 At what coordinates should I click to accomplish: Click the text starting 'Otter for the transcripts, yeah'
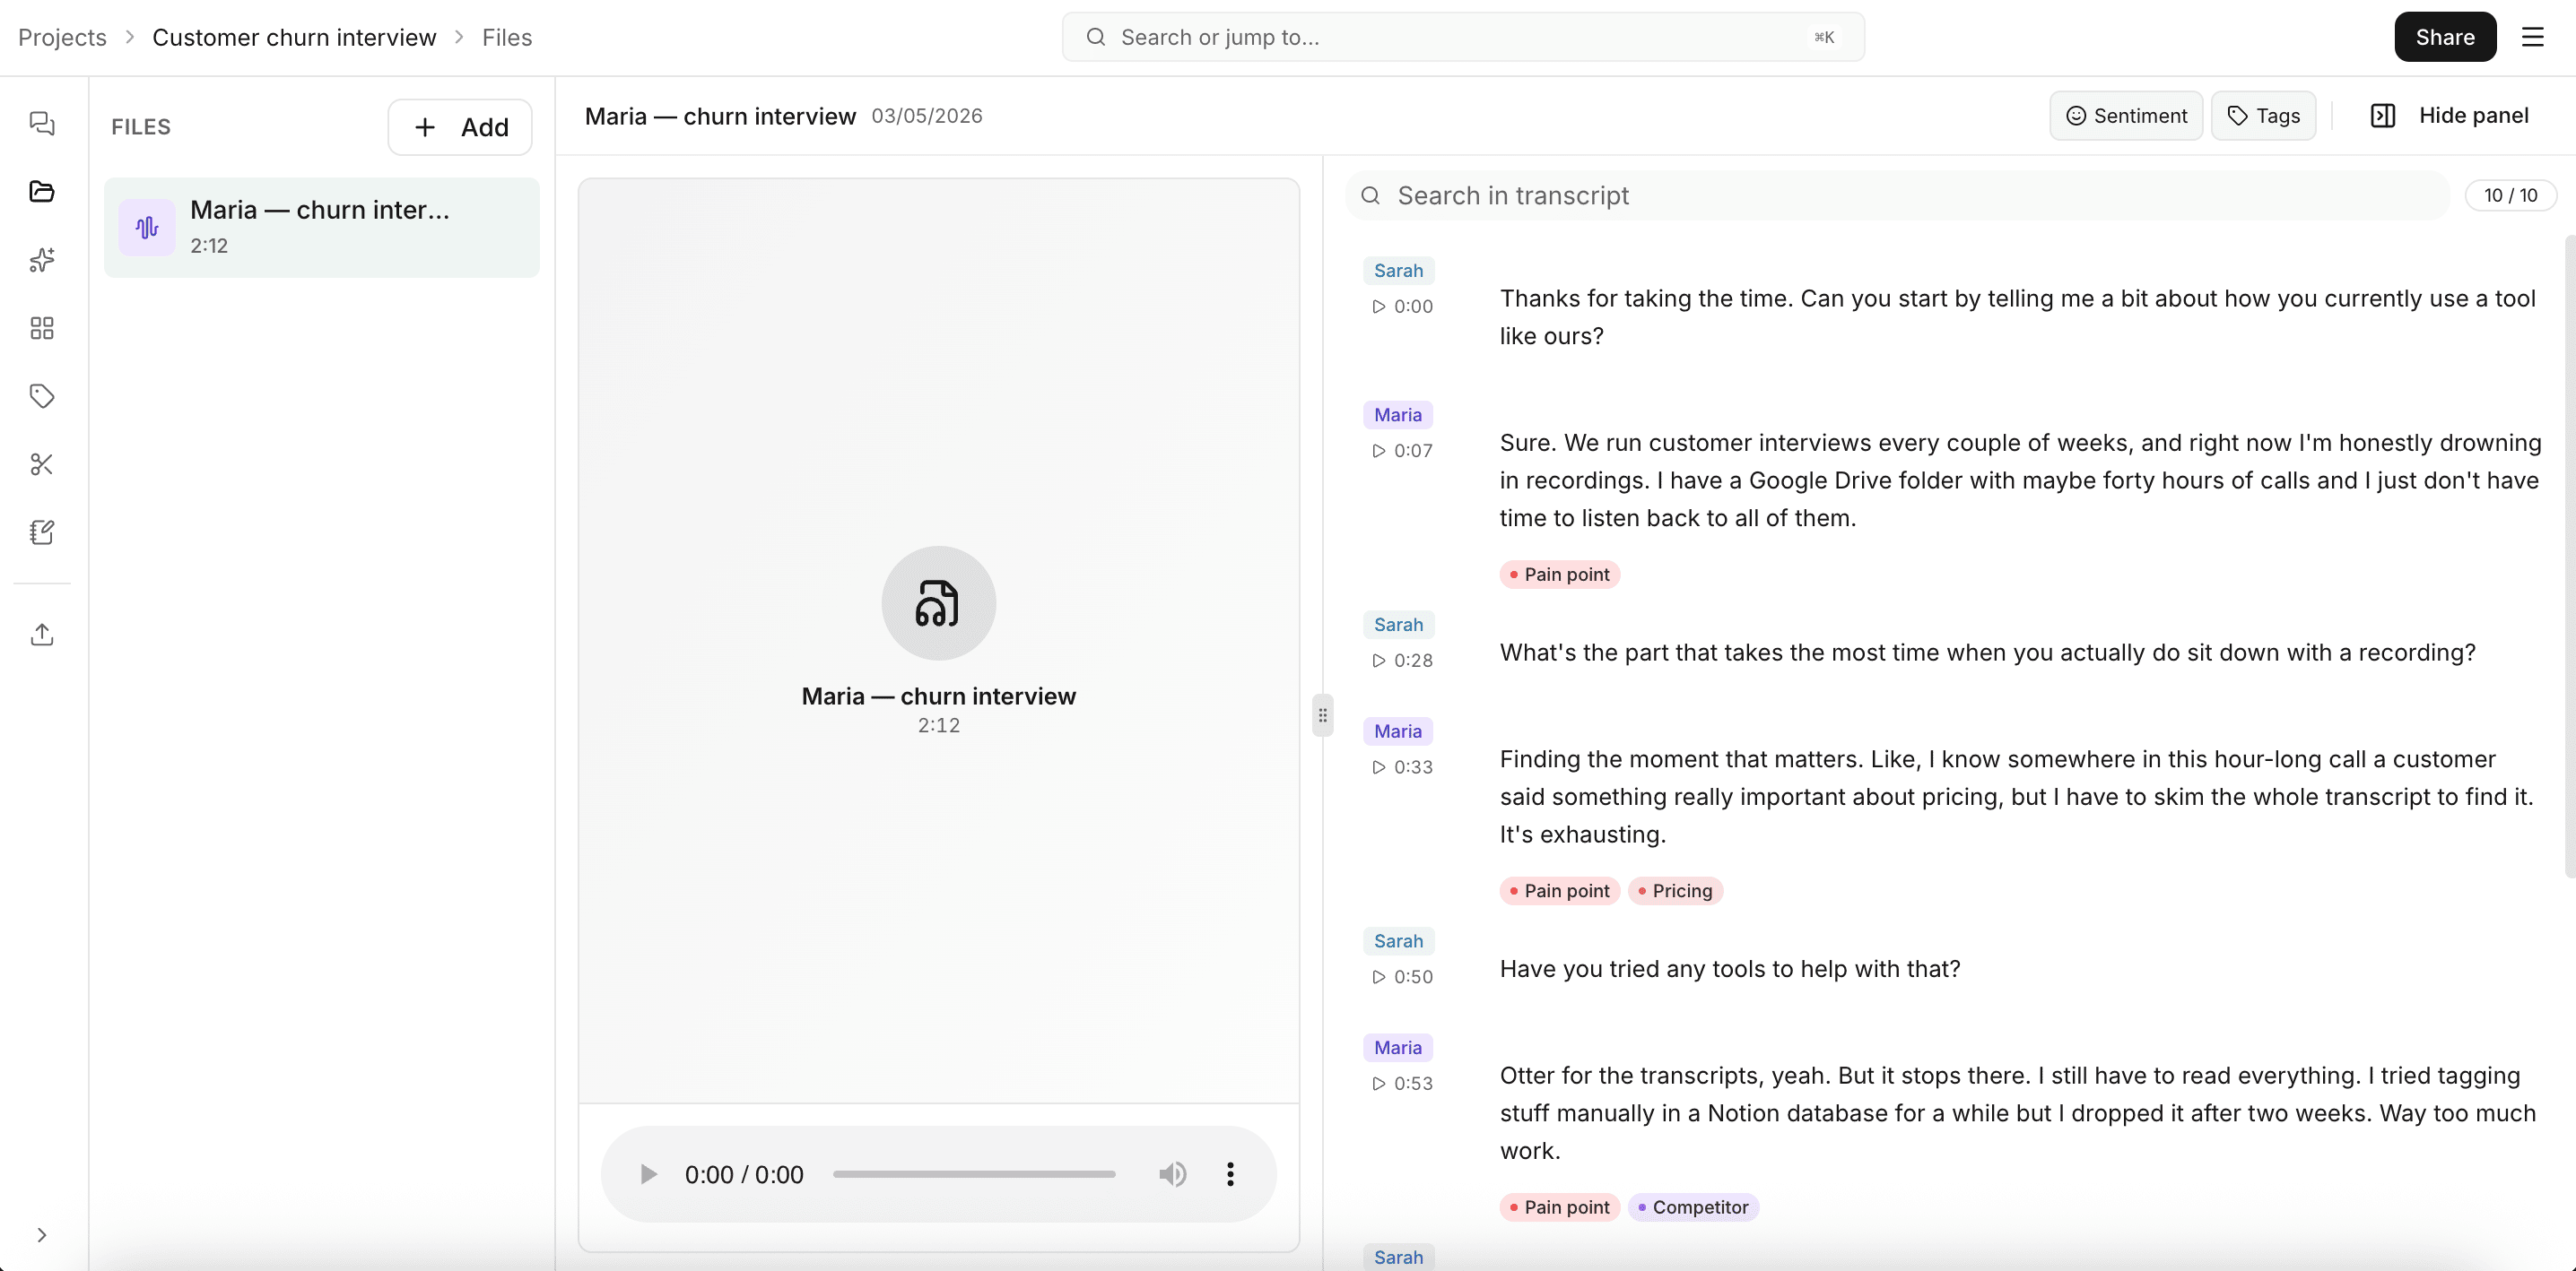click(2017, 1114)
